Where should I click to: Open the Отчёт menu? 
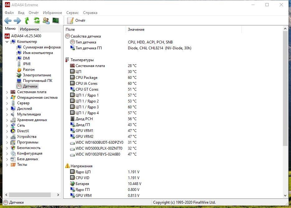click(x=34, y=13)
